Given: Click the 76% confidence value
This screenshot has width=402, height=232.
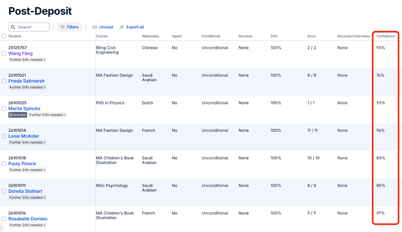Looking at the screenshot, I should click(380, 75).
